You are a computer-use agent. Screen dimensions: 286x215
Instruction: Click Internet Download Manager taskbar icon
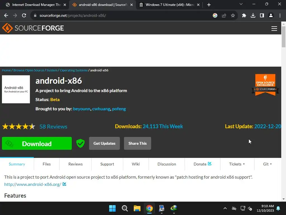click(x=174, y=208)
